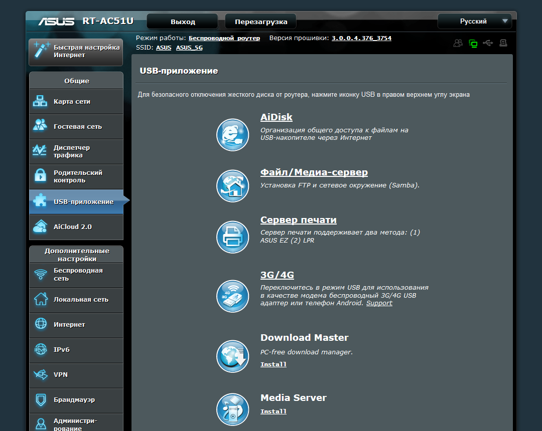This screenshot has width=542, height=431.
Task: Click Install under Download Master
Action: click(274, 364)
